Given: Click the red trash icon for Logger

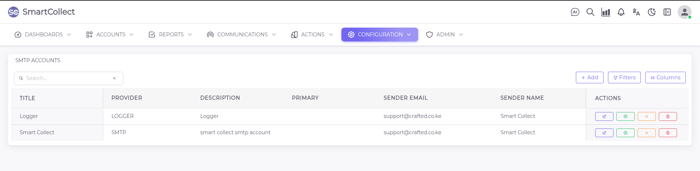Looking at the screenshot, I should pos(668,116).
